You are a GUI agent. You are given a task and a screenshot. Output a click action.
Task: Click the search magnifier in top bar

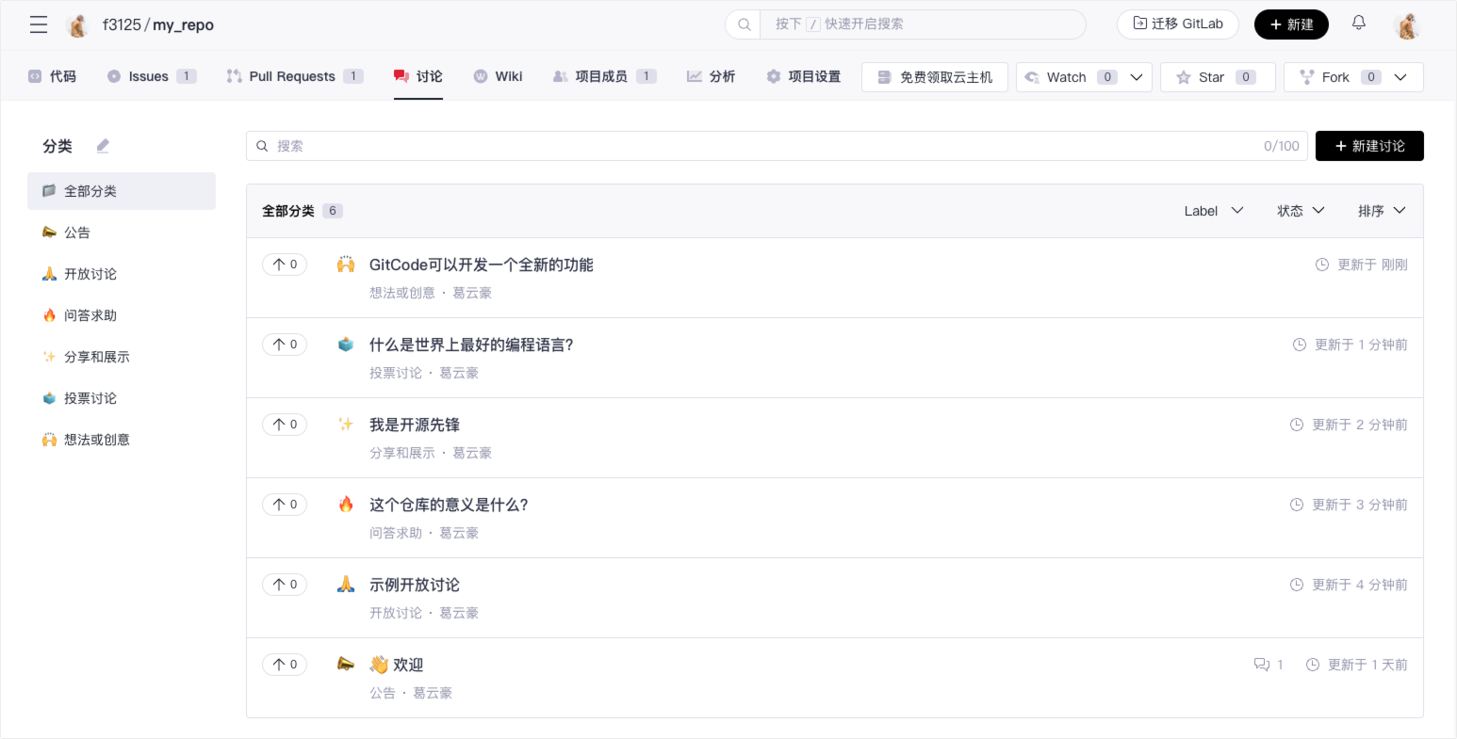point(744,24)
